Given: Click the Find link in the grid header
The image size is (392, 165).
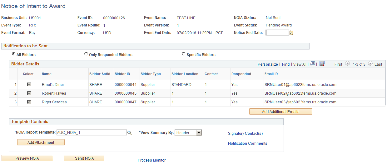Looking at the screenshot, I should (x=286, y=64).
